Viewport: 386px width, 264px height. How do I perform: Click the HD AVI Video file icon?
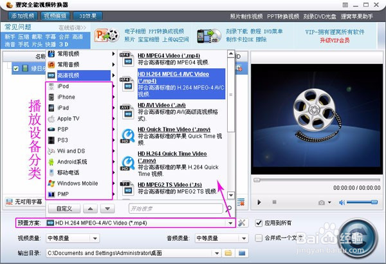pos(127,112)
